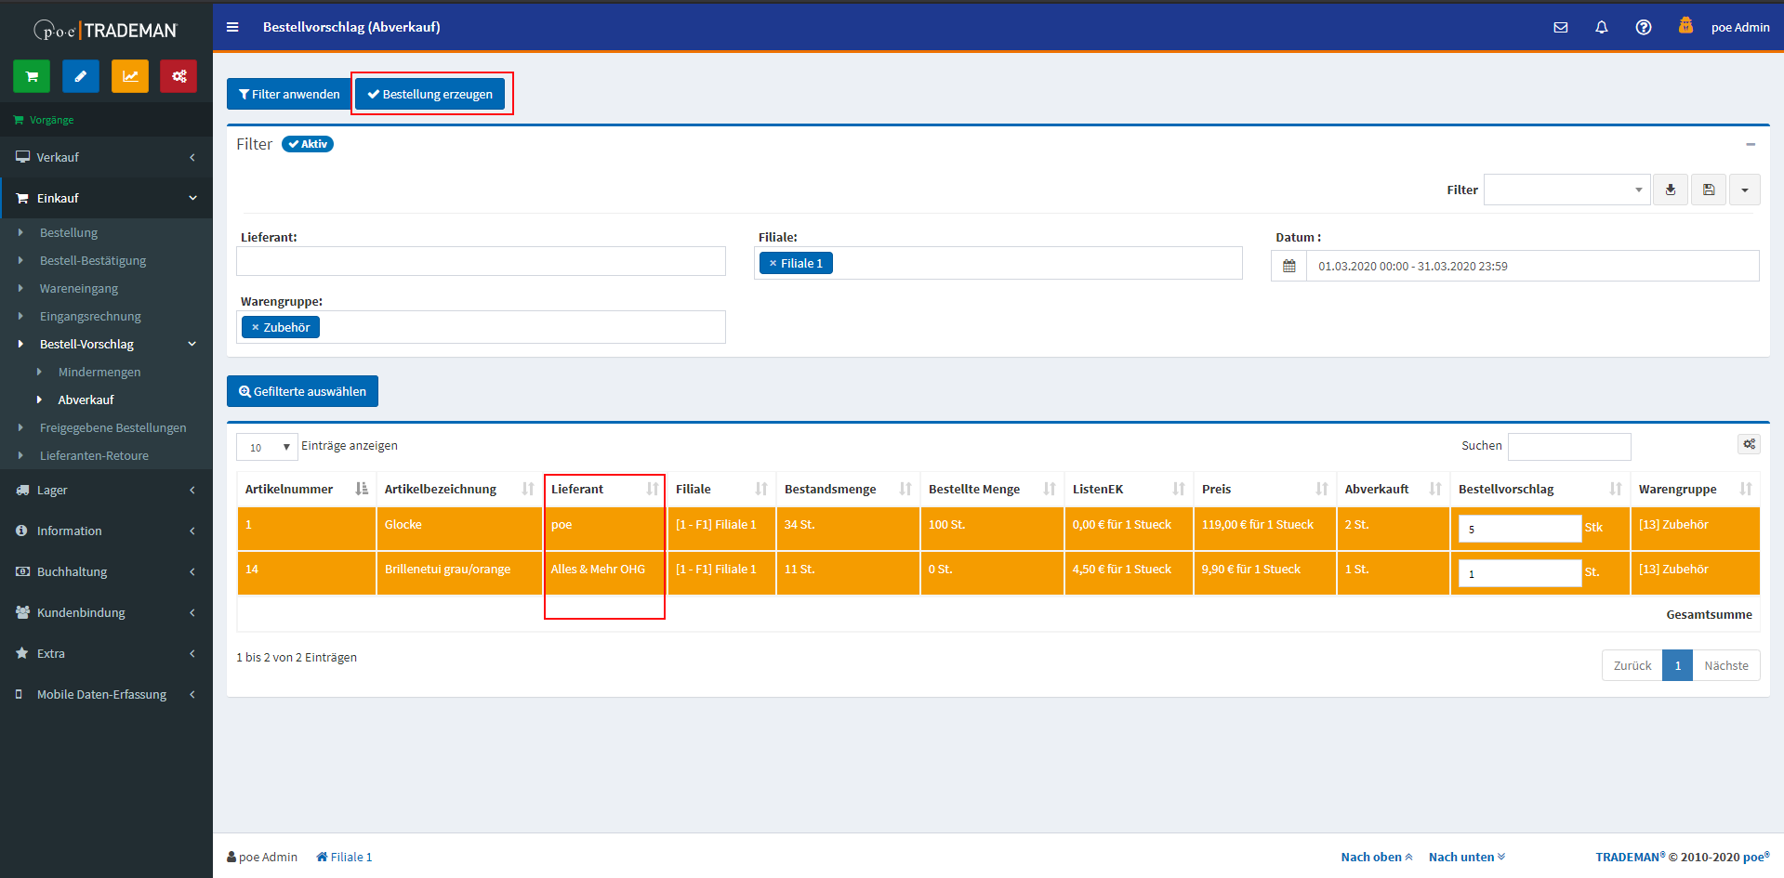Expand the Lager sidebar menu

point(106,490)
